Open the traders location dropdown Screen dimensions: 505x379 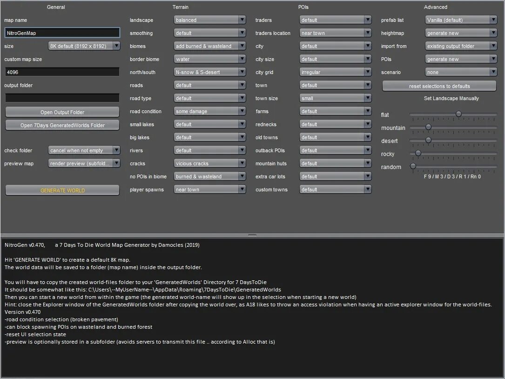[x=335, y=33]
